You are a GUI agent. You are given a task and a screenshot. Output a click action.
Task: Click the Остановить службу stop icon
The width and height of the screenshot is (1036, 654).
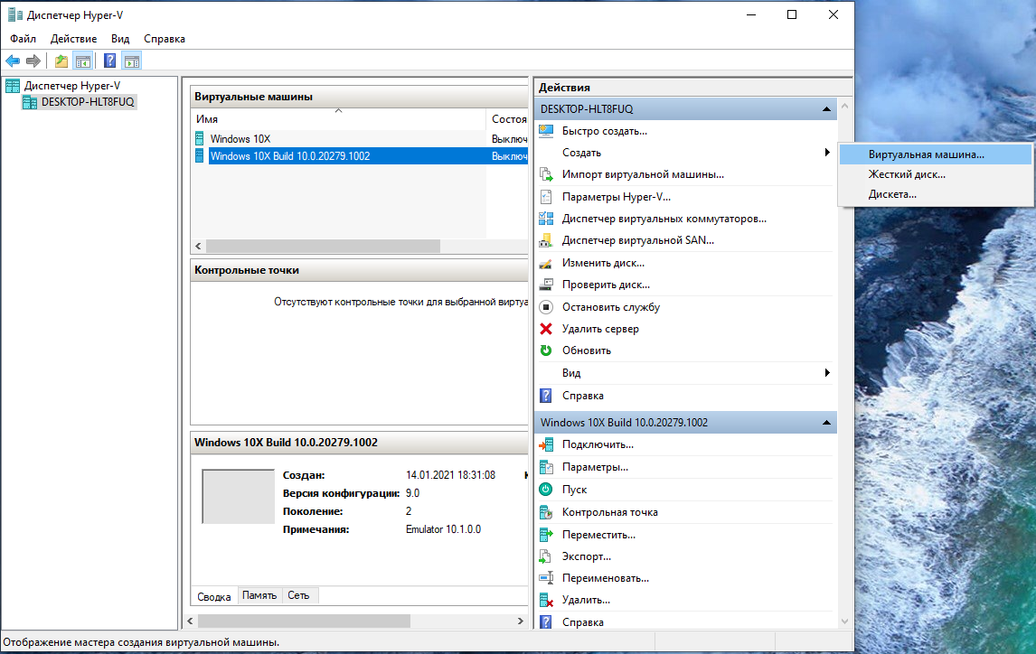pyautogui.click(x=546, y=307)
